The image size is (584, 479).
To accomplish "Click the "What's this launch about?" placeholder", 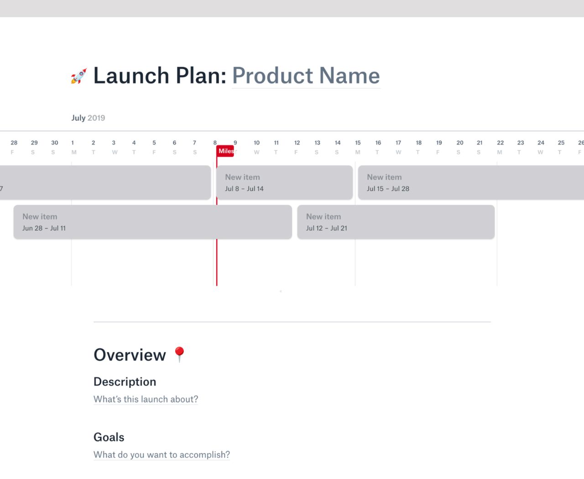I will [x=146, y=399].
